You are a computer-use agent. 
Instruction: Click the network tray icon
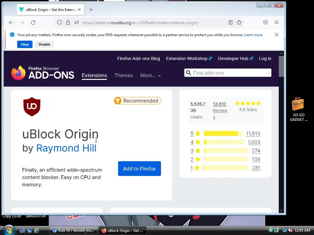click(x=285, y=230)
